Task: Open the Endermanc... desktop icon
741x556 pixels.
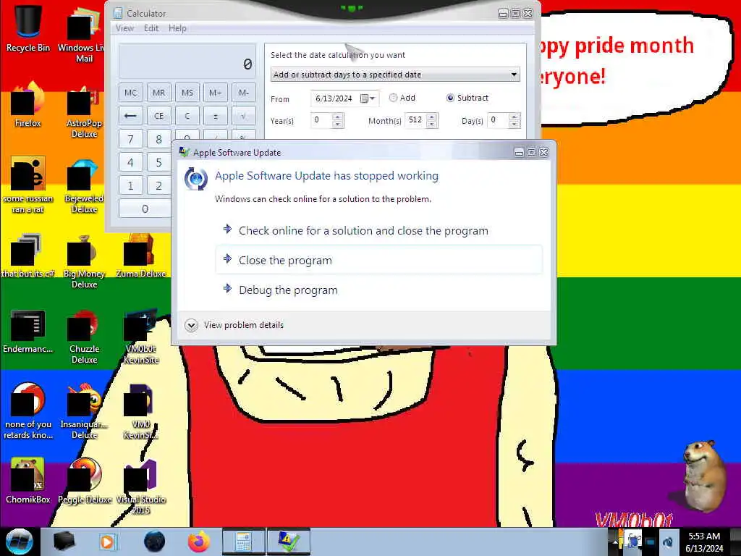Action: (28, 332)
